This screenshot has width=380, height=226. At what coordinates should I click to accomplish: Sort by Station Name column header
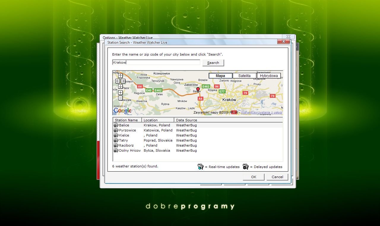127,120
